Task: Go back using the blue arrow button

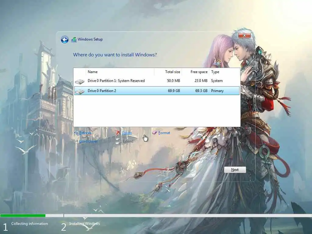Action: coord(65,40)
